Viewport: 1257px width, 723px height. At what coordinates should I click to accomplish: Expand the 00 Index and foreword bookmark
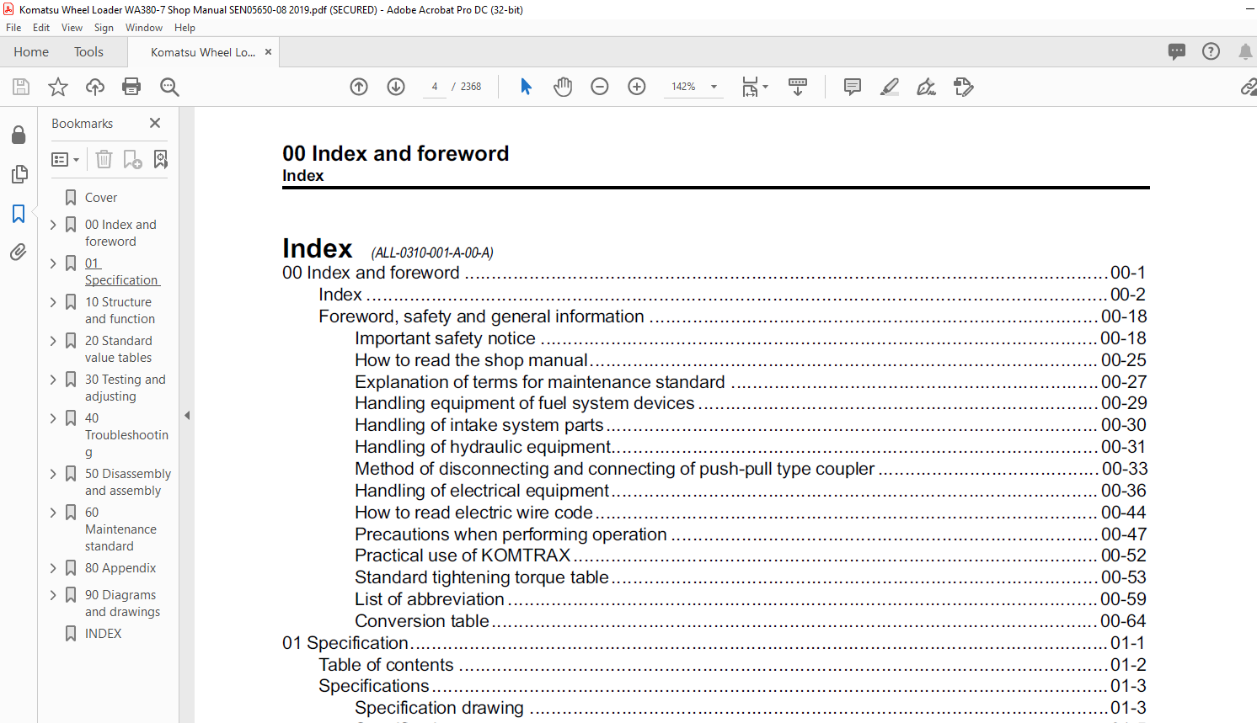click(53, 225)
